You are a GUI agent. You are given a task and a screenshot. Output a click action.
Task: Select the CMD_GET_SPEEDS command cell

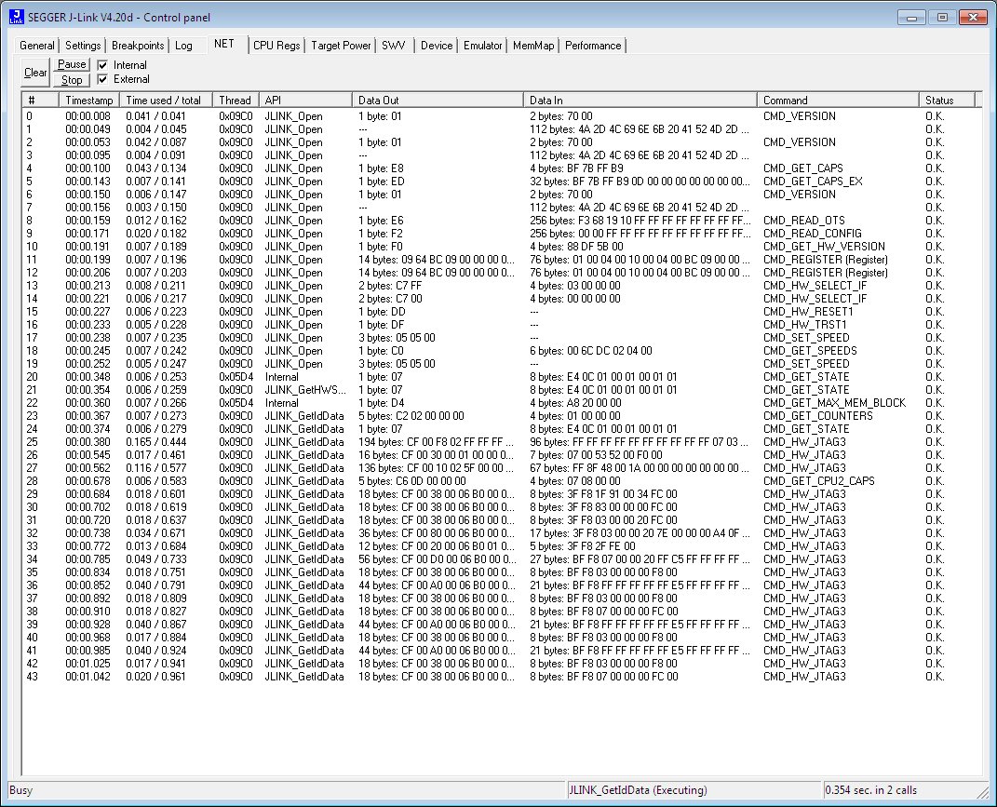810,351
